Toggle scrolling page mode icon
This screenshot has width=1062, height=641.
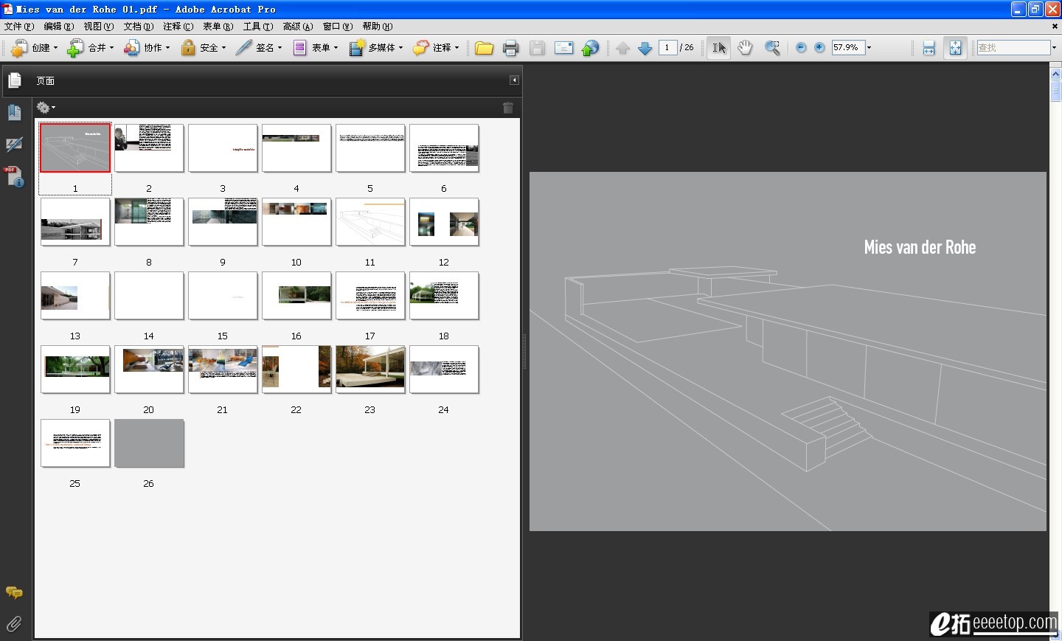click(x=929, y=48)
